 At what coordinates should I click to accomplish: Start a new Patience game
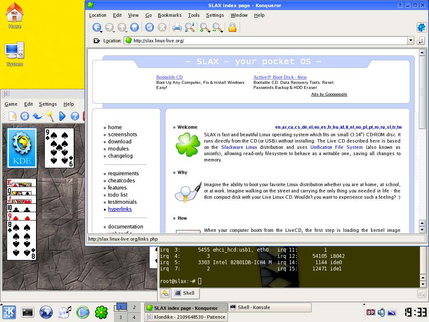[x=12, y=116]
